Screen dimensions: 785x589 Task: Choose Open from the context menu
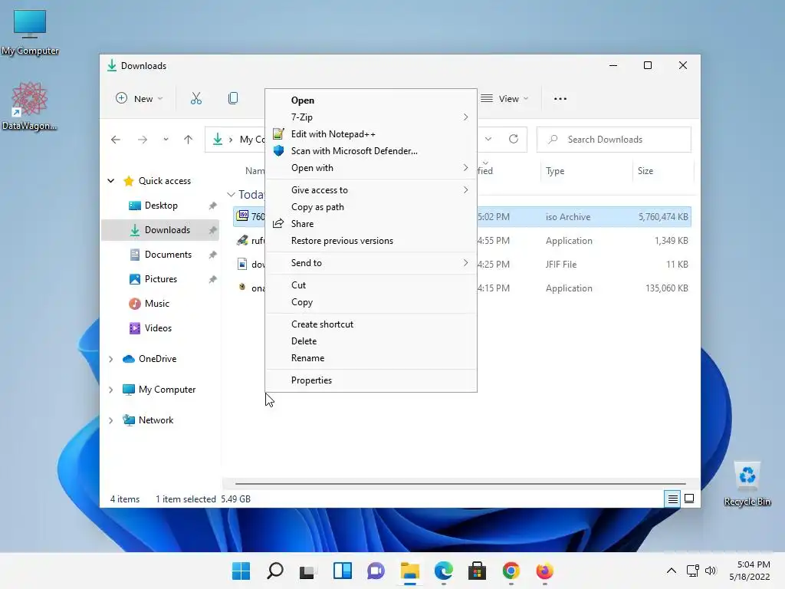pyautogui.click(x=371, y=100)
